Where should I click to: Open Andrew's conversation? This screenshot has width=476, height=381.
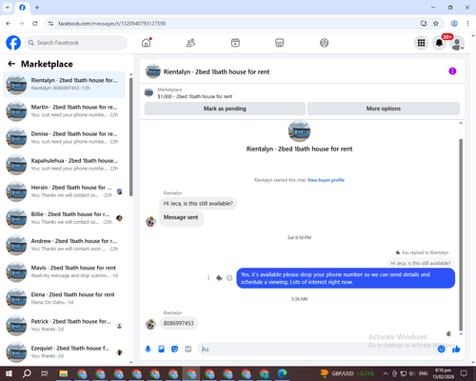pyautogui.click(x=64, y=245)
